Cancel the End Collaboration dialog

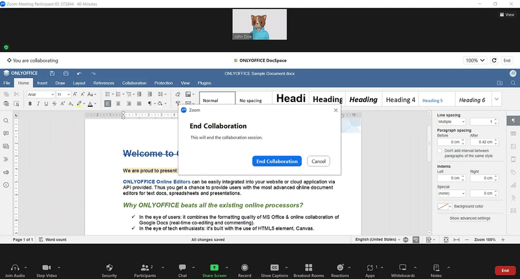(318, 161)
